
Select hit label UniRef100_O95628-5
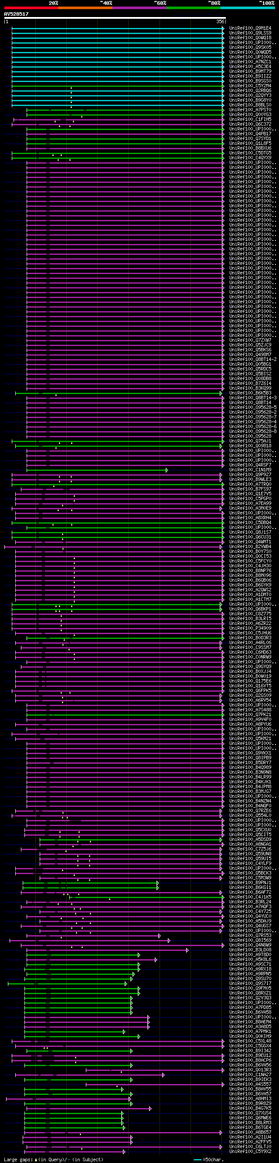(x=253, y=407)
